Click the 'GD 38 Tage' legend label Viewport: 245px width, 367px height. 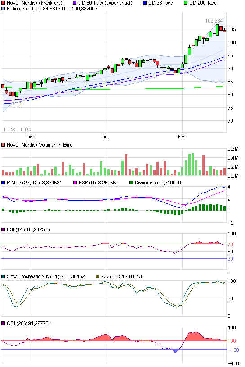pyautogui.click(x=160, y=3)
